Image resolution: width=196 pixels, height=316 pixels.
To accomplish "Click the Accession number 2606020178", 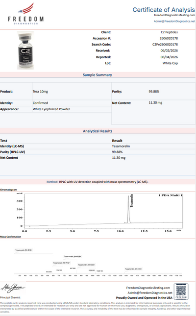I will pyautogui.click(x=169, y=38).
